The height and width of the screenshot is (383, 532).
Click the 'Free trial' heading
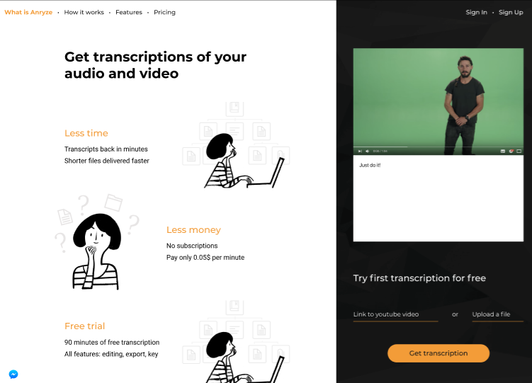[84, 326]
